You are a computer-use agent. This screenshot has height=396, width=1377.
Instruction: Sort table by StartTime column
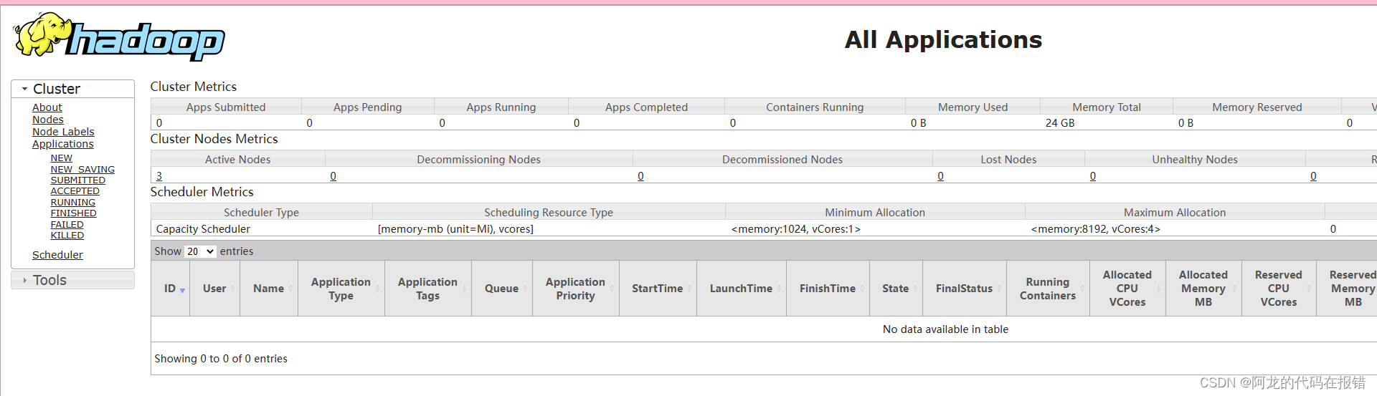pos(657,289)
